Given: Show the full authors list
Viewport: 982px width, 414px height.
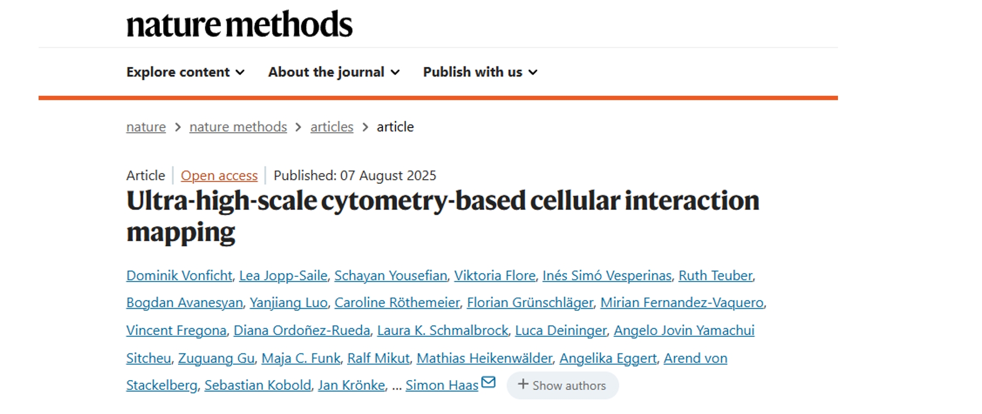Looking at the screenshot, I should [562, 385].
